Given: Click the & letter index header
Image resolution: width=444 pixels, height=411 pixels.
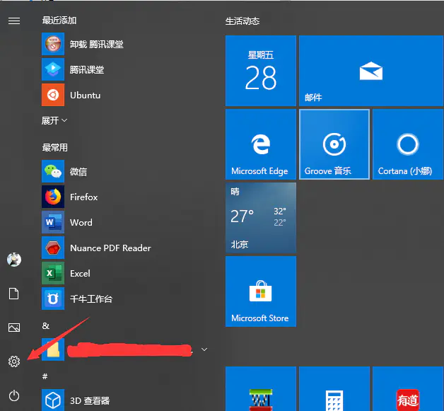Looking at the screenshot, I should coord(45,325).
